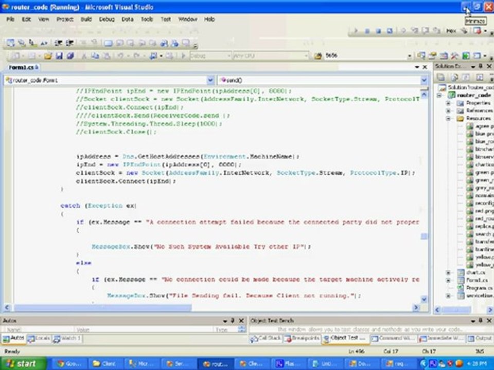Viewport: 494px width, 370px height.
Task: Click the Toolbox hammer-wrench icon
Action: click(x=454, y=56)
